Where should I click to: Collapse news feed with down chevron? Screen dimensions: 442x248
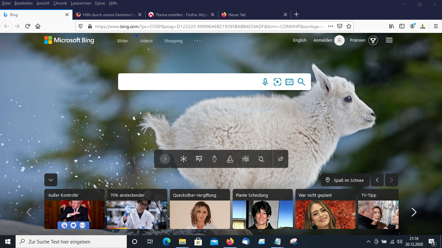pyautogui.click(x=51, y=180)
